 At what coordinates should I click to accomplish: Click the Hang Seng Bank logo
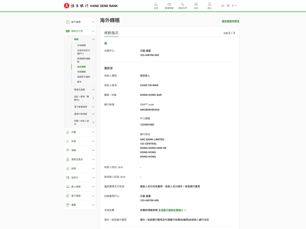click(x=91, y=6)
